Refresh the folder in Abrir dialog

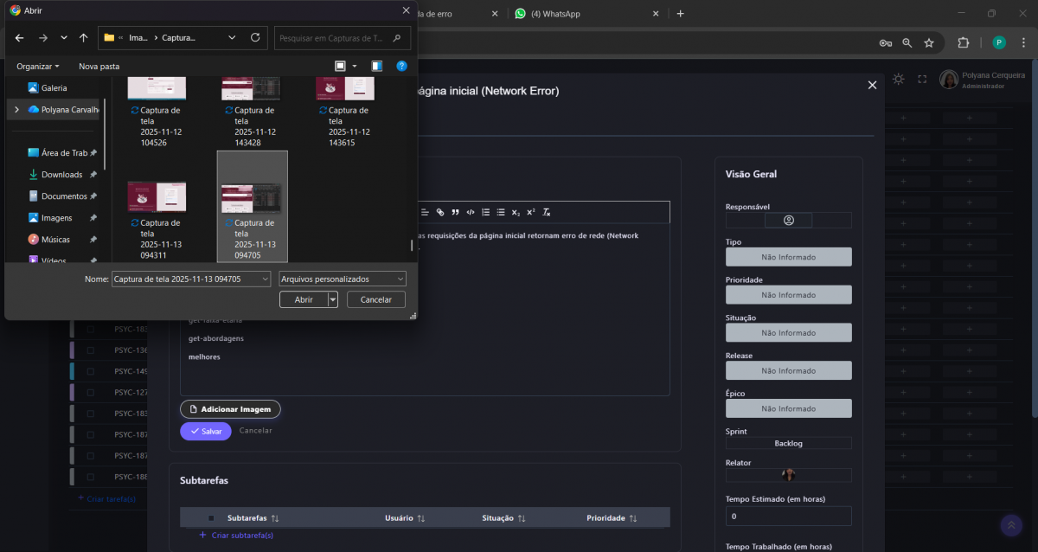coord(255,38)
